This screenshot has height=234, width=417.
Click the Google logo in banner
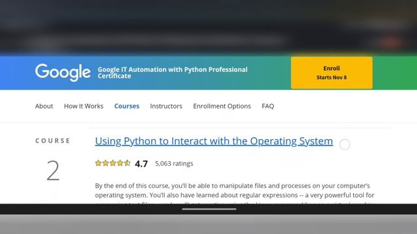tap(63, 72)
